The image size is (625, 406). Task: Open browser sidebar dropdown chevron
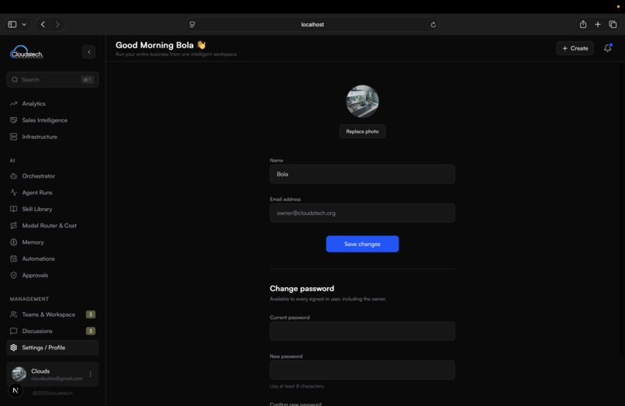24,24
